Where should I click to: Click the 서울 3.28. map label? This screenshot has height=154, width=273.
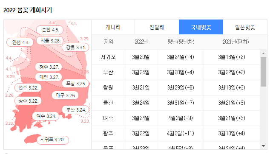point(50,41)
